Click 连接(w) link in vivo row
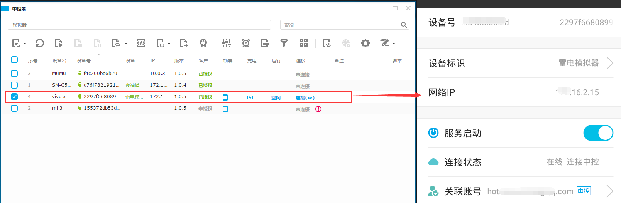Image resolution: width=621 pixels, height=203 pixels. (305, 97)
